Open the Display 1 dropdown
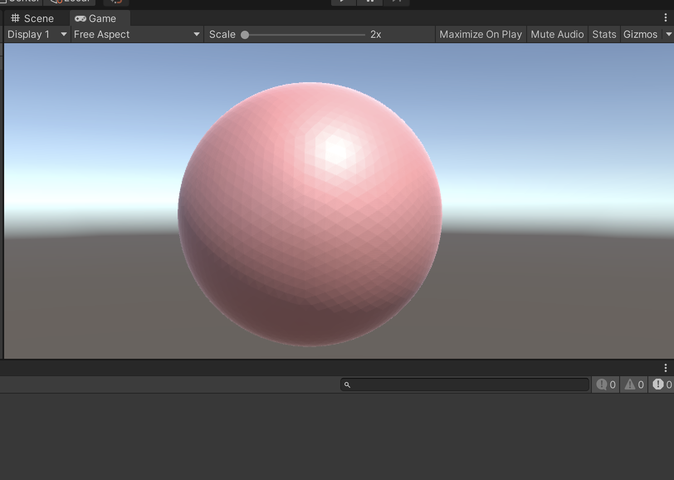674x480 pixels. click(x=37, y=34)
